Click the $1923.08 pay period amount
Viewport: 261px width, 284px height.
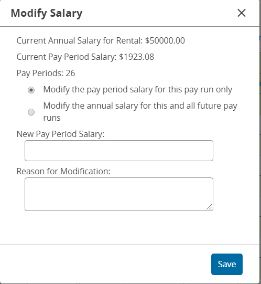click(137, 57)
